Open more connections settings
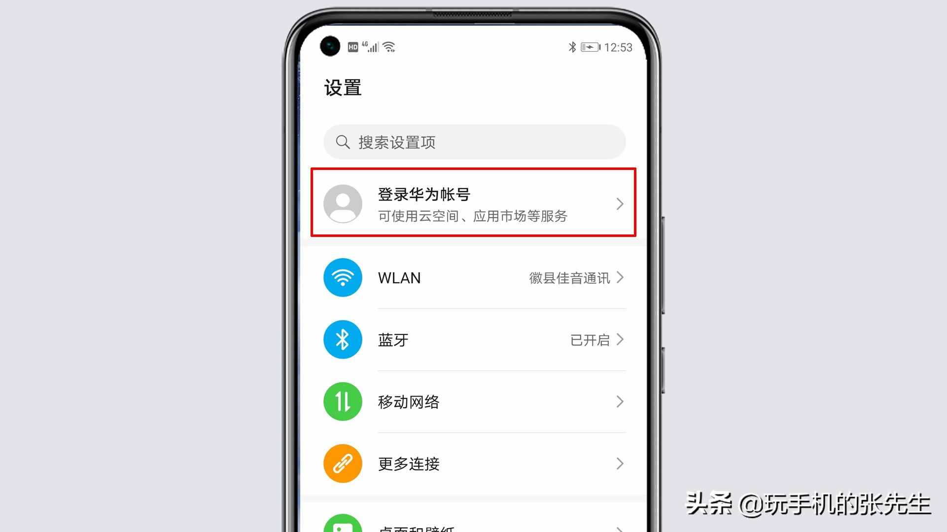947x532 pixels. 473,464
